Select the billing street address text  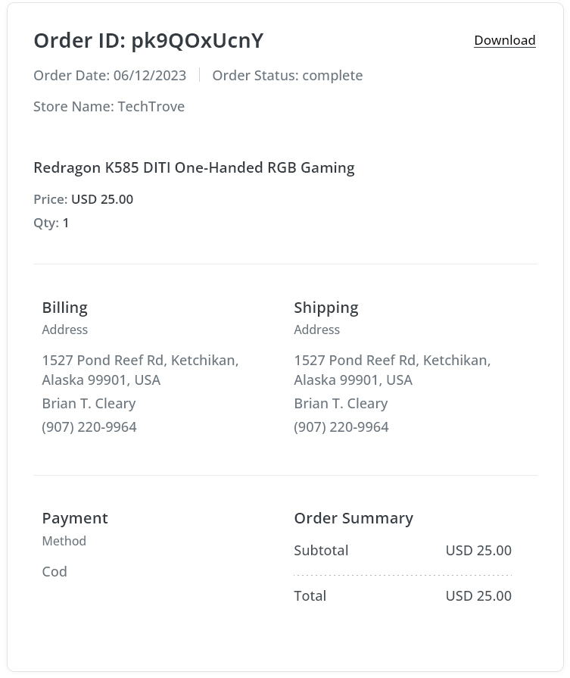[141, 370]
